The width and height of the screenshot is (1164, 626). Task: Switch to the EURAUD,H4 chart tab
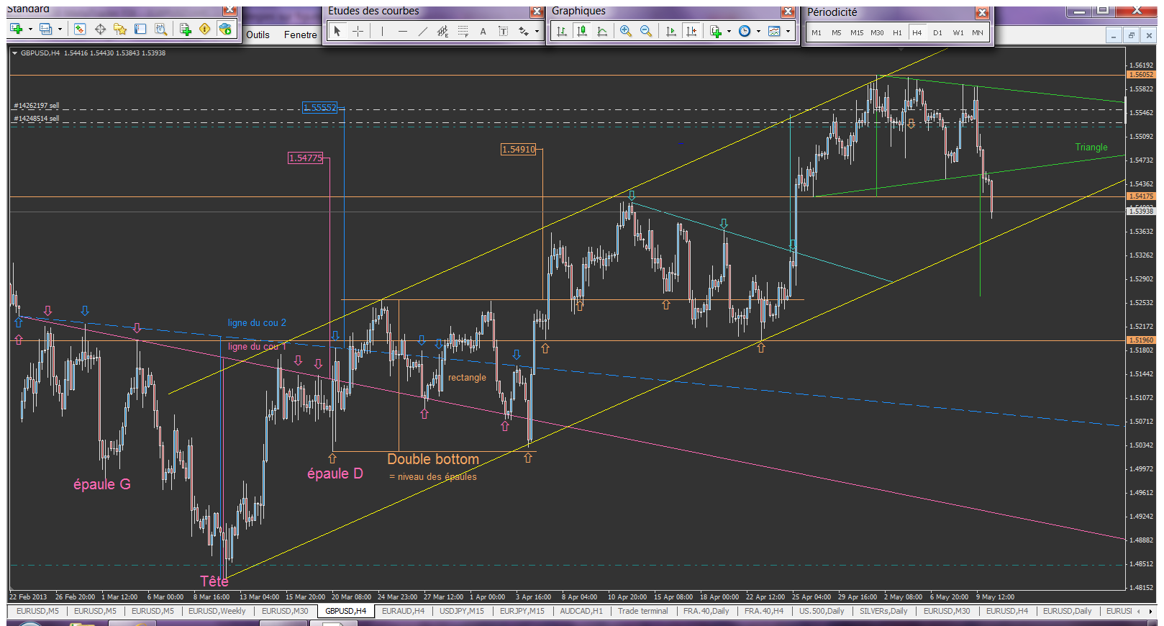(403, 611)
